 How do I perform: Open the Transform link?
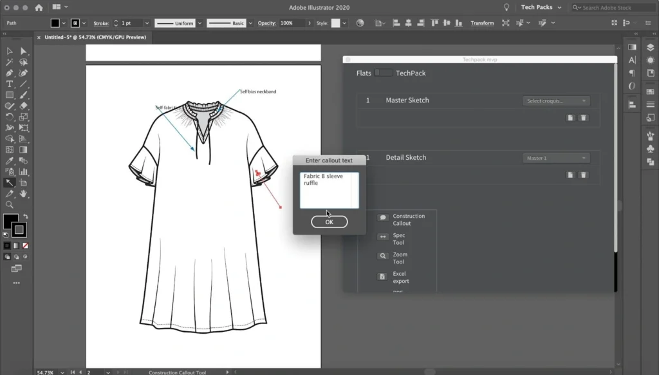pos(482,23)
